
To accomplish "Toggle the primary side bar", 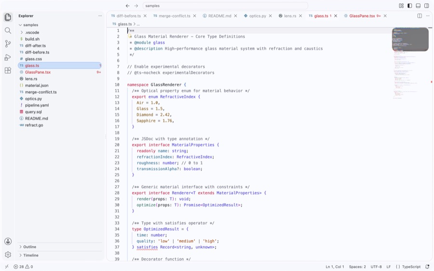I will [409, 5].
